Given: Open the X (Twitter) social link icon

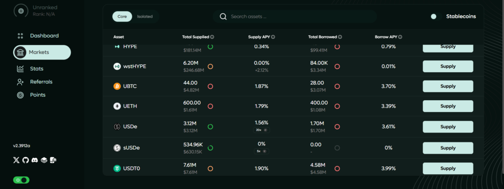Looking at the screenshot, I should click(16, 160).
